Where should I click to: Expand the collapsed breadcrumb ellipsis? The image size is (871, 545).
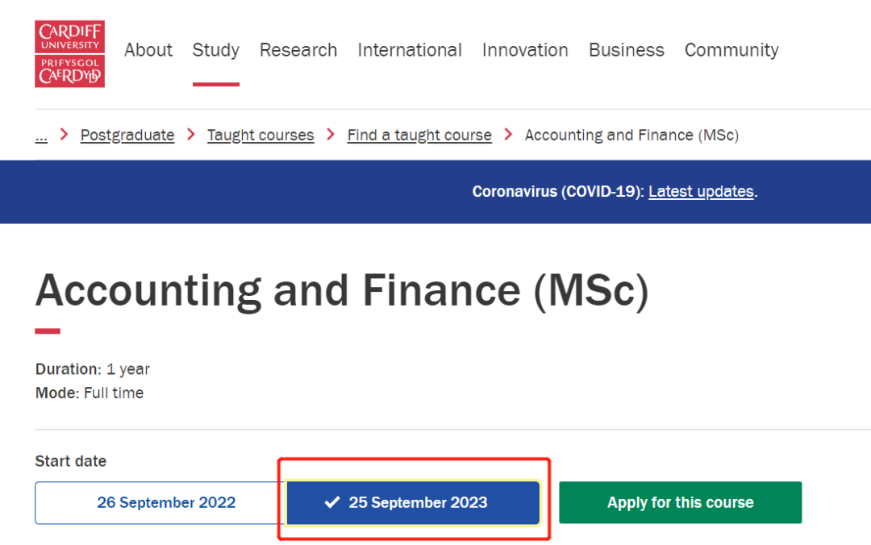41,135
